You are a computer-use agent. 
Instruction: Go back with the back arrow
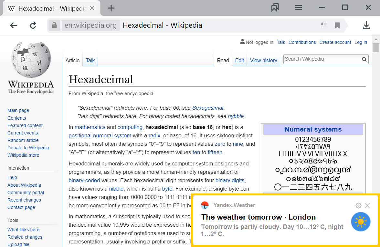(x=14, y=25)
